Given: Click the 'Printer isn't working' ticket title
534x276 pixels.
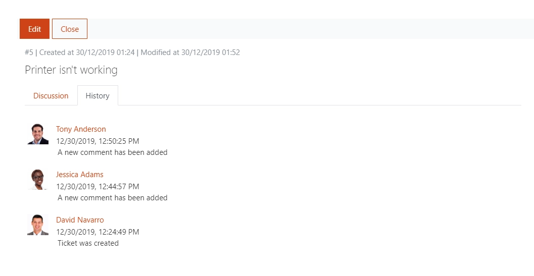Looking at the screenshot, I should 71,70.
